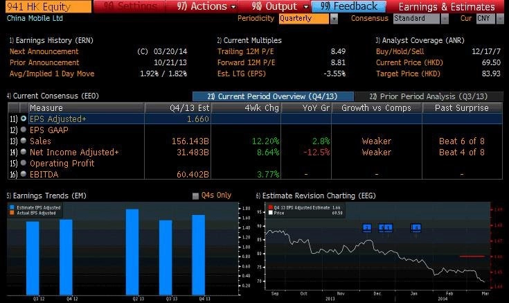This screenshot has height=303, width=509.
Task: Click Beat 6 of 8 for Sales
Action: (x=462, y=141)
